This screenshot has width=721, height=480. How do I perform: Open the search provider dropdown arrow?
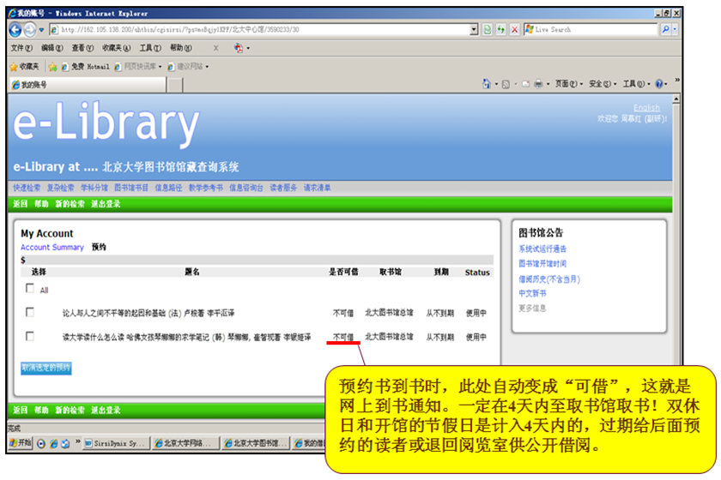coord(675,29)
